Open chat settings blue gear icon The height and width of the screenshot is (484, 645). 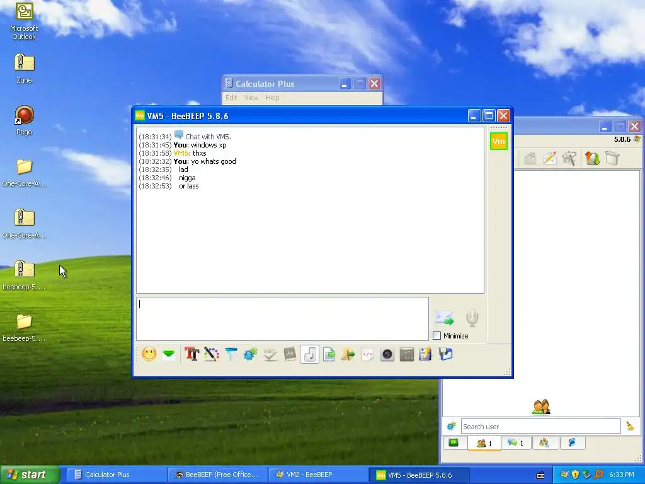(x=250, y=354)
